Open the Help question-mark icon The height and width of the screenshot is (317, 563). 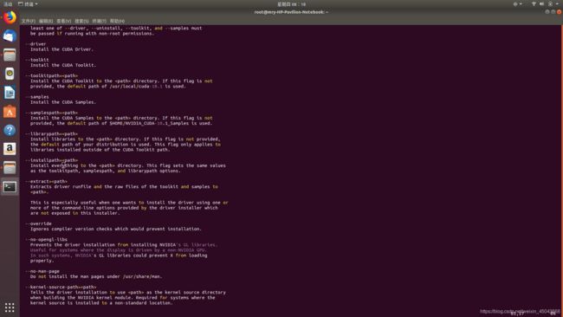(10, 130)
